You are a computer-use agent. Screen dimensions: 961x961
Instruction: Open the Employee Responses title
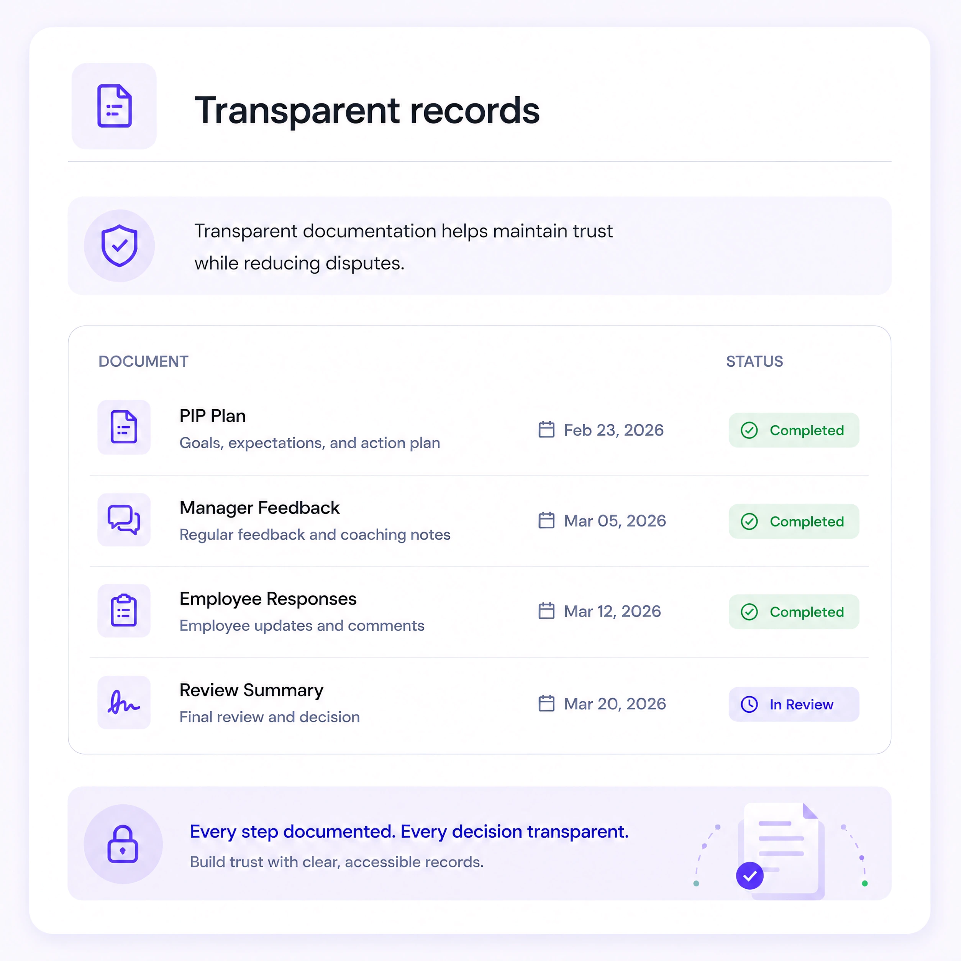pos(268,599)
